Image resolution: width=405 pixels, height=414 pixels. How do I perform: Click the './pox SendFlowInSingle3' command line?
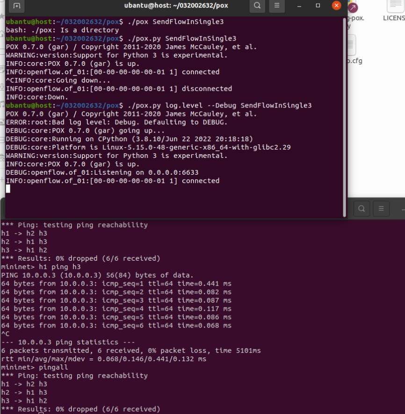click(115, 21)
